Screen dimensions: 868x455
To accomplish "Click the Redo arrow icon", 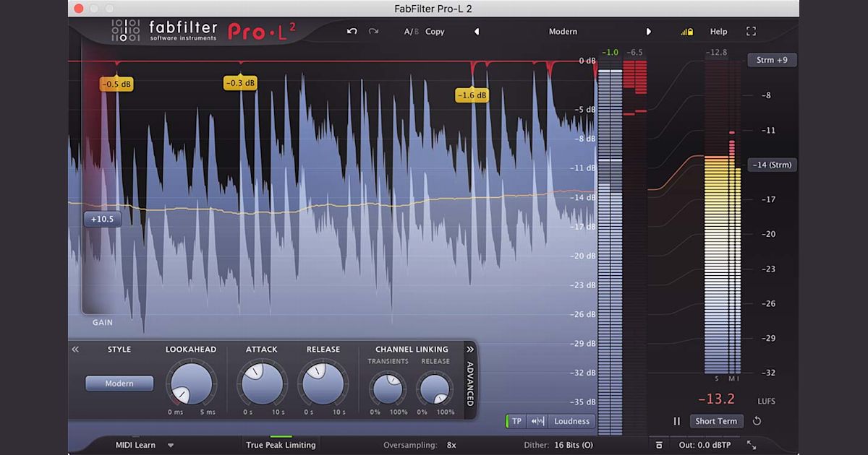I will [374, 31].
